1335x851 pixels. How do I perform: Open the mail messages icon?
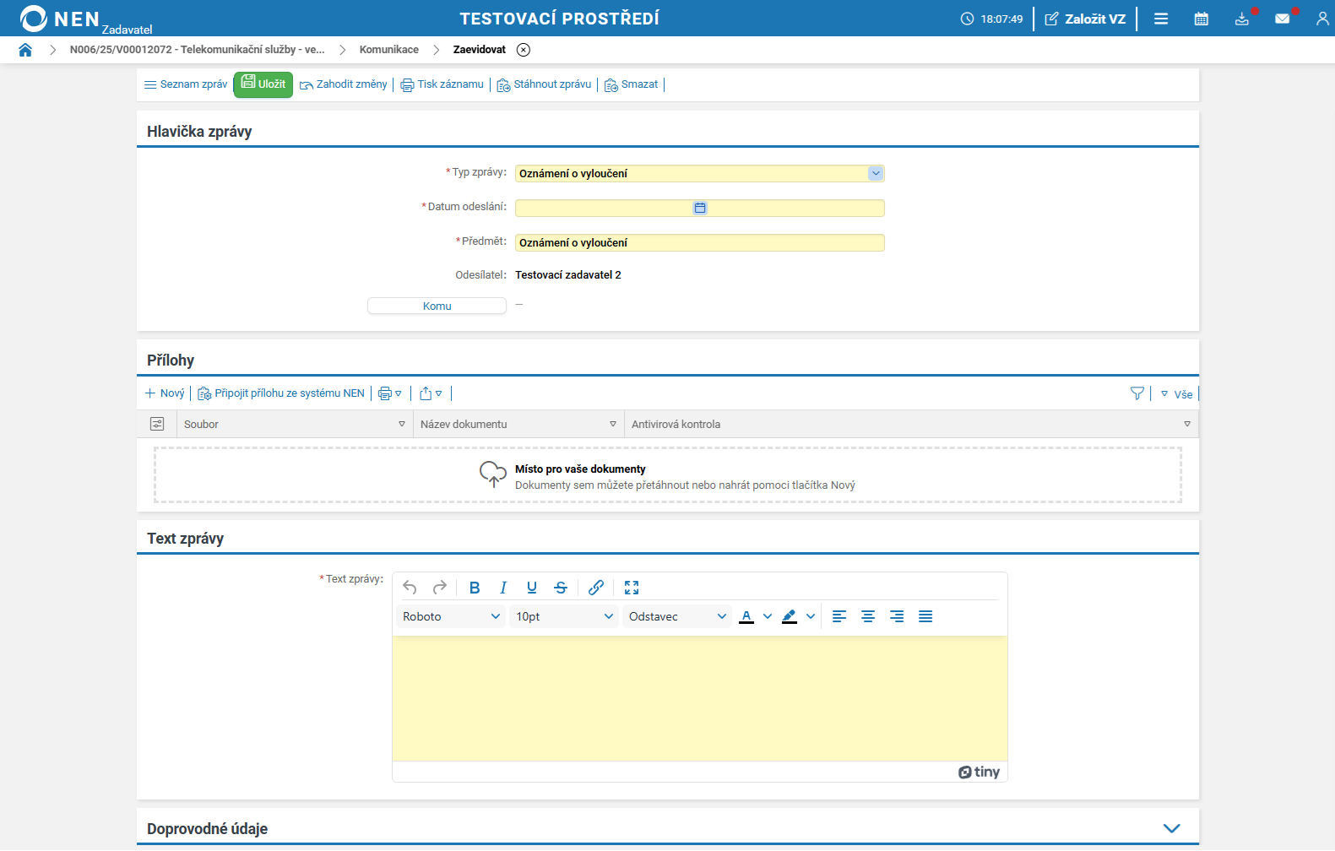coord(1282,19)
